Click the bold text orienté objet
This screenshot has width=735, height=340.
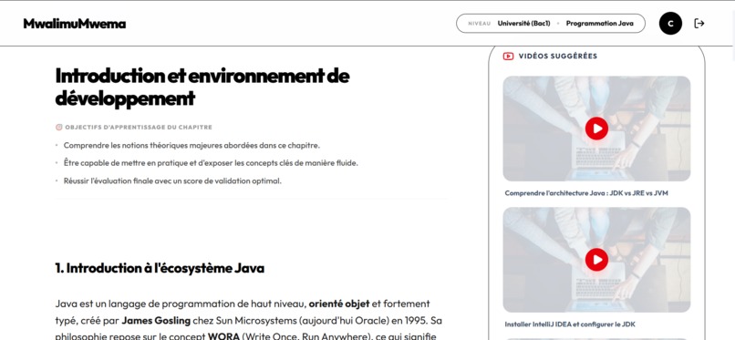(339, 304)
